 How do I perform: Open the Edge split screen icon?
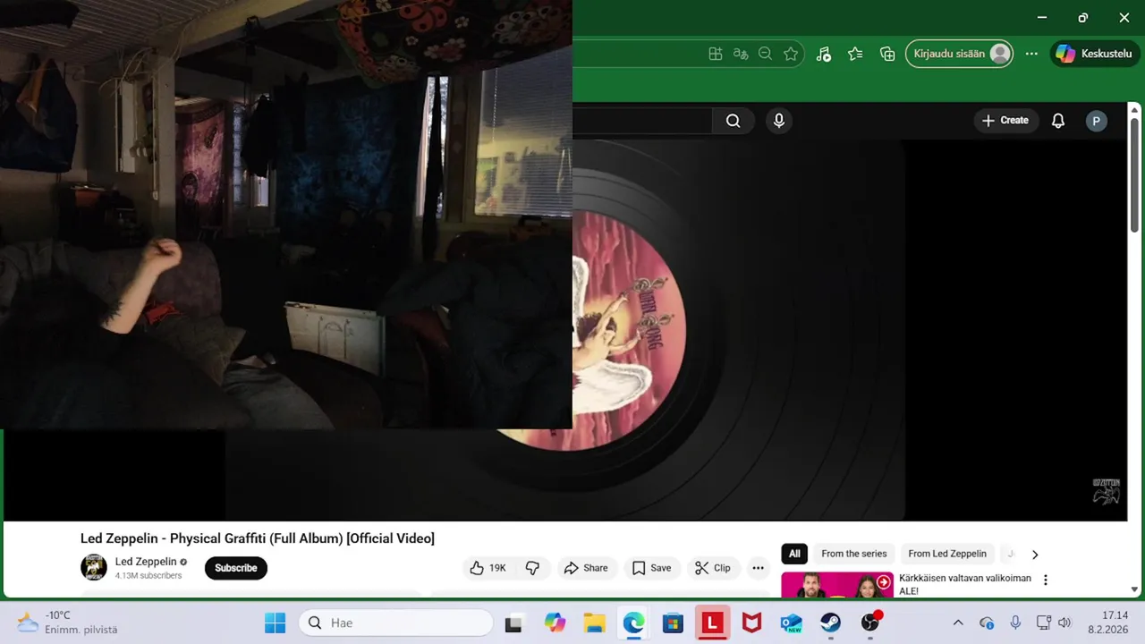click(x=715, y=54)
